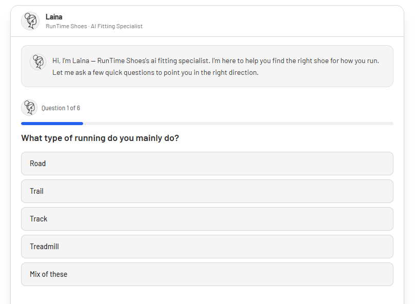Click the question heading about running type
Screen dimensions: 415x304
point(100,138)
